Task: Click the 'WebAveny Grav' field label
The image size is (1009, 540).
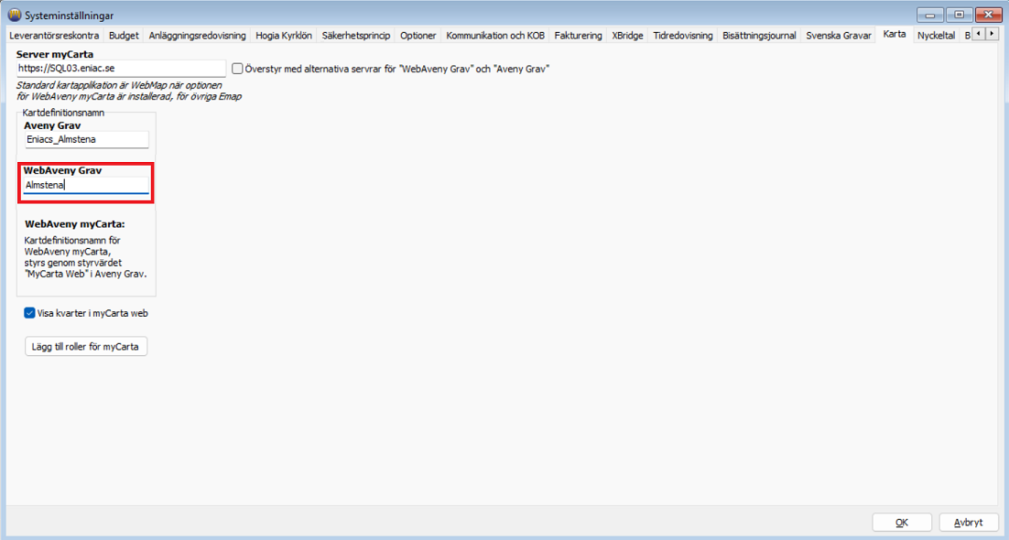Action: tap(62, 170)
